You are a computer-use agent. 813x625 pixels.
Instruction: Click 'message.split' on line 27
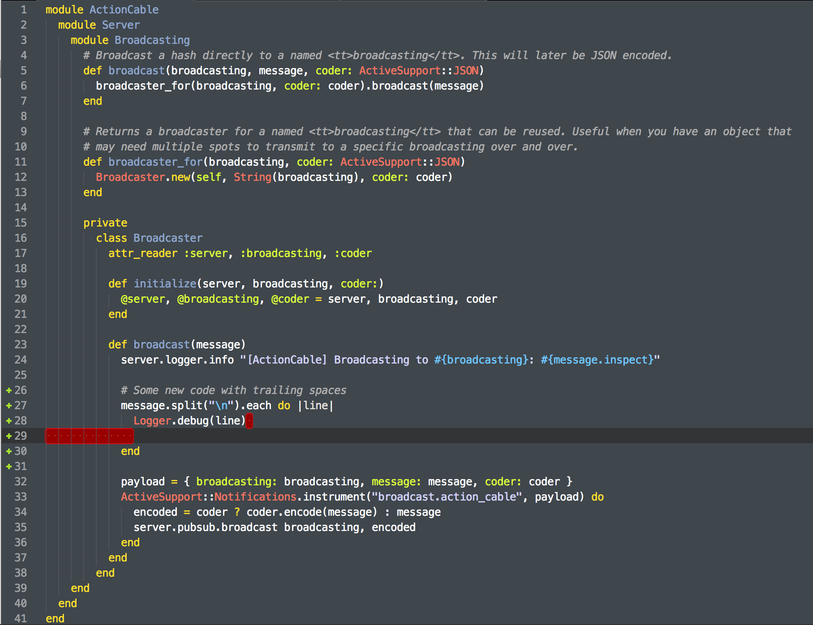pos(162,406)
